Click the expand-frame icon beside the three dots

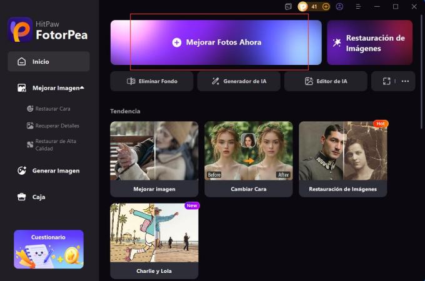[x=386, y=81]
